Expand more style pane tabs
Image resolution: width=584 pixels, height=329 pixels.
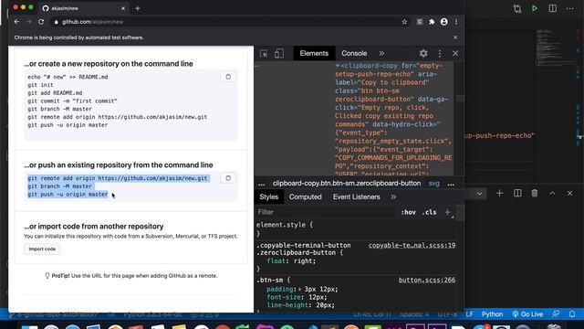[393, 197]
